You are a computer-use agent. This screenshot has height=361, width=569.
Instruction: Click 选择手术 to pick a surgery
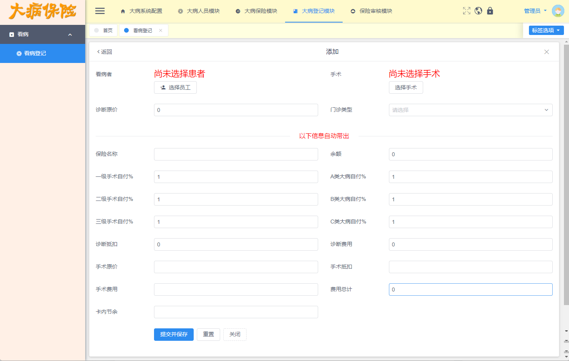click(406, 87)
